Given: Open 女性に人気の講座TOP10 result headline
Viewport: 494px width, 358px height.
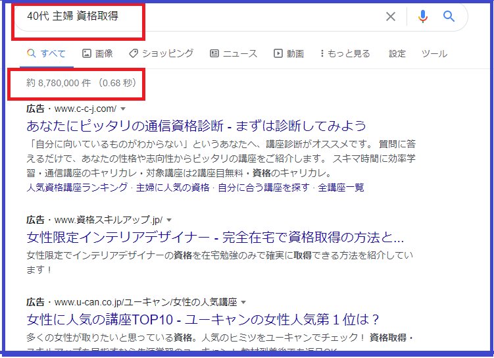Looking at the screenshot, I should [203, 320].
